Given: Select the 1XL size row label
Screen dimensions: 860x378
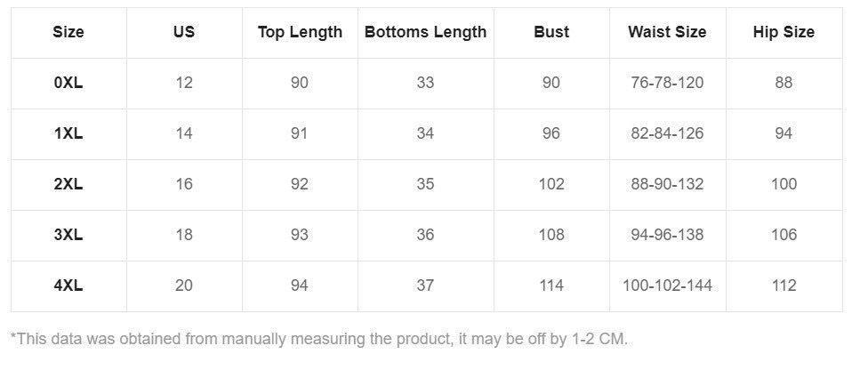Looking at the screenshot, I should coord(68,133).
